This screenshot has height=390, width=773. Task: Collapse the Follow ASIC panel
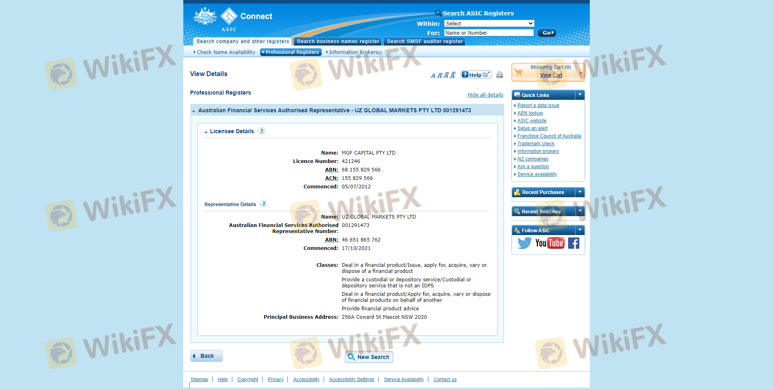[580, 230]
